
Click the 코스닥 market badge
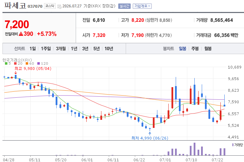[50, 6]
